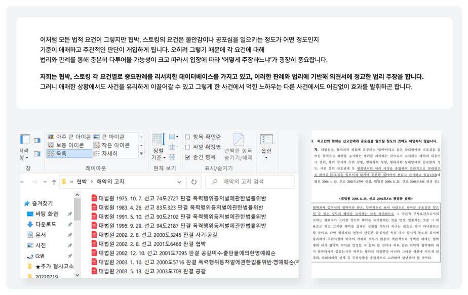Open the 옵션 dropdown arrow
The width and height of the screenshot is (468, 295).
[266, 157]
